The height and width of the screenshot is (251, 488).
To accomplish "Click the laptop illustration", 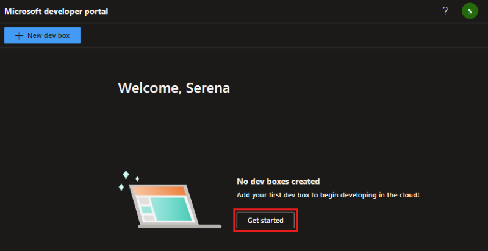I will [171, 200].
